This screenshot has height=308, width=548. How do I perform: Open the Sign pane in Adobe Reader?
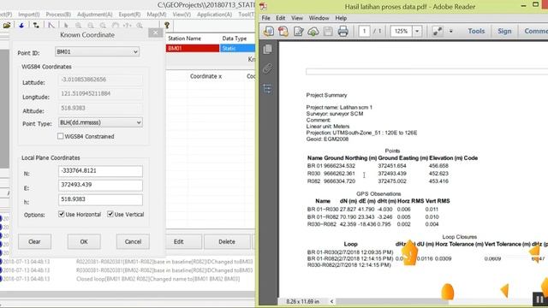(504, 31)
